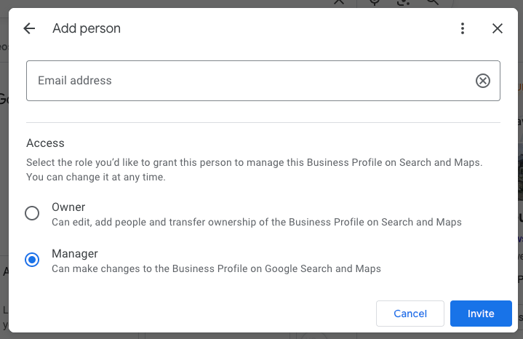523x339 pixels.
Task: Click the image search lens icon
Action: coord(404,2)
